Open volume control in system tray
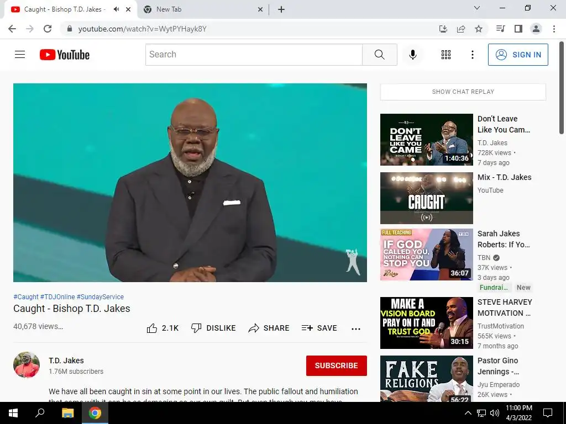 pyautogui.click(x=495, y=413)
